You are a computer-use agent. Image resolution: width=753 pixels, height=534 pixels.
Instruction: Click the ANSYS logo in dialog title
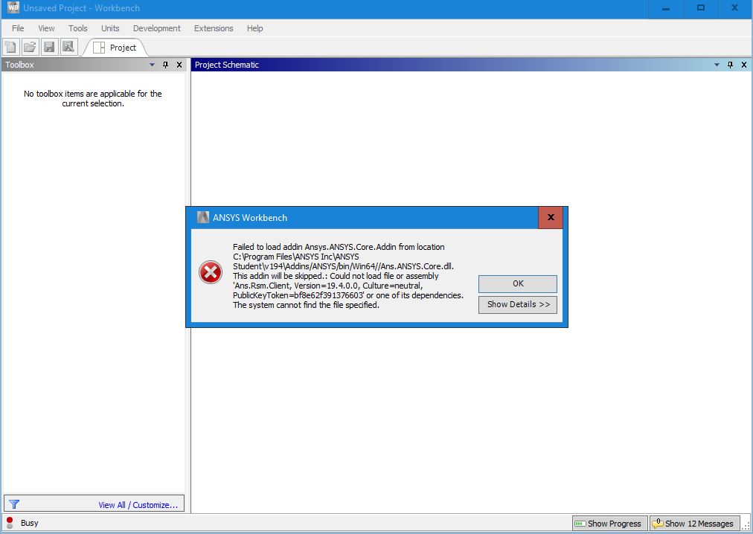[x=203, y=217]
